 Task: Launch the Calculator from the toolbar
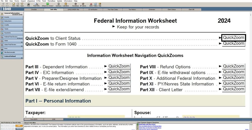pos(66,5)
